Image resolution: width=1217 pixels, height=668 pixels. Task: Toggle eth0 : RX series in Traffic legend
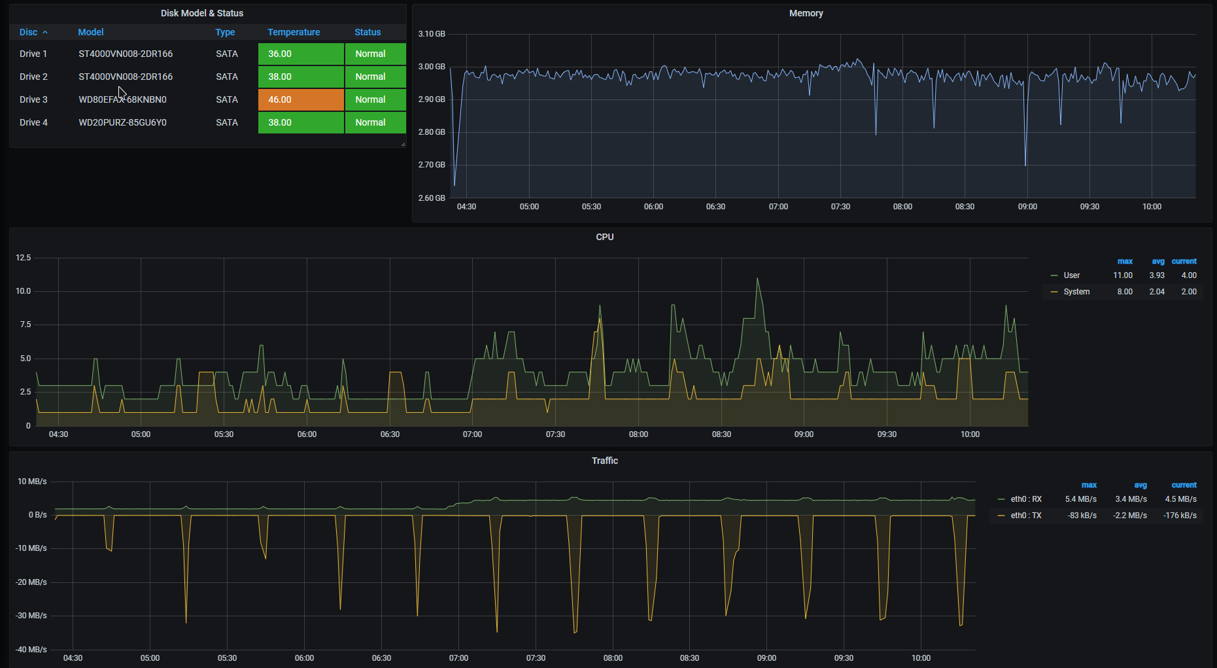(1026, 499)
